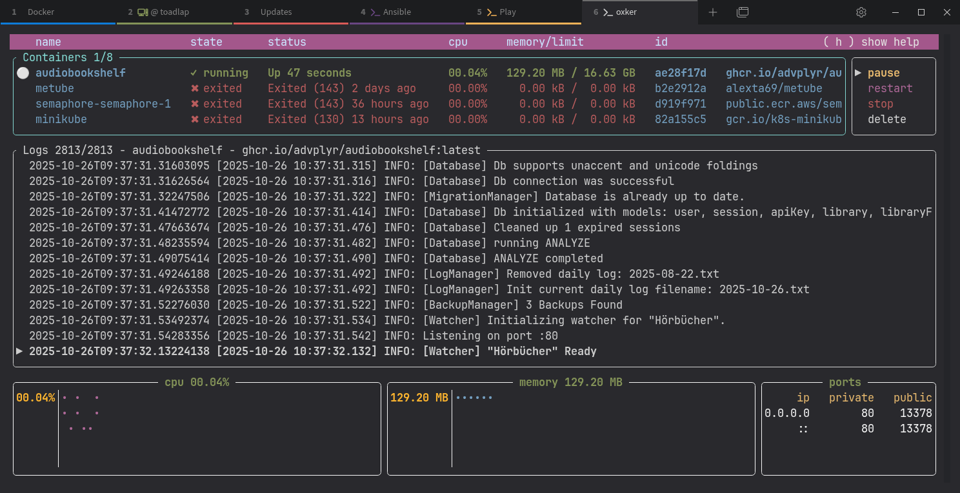Select pause in the commands panel
The width and height of the screenshot is (960, 493).
click(883, 73)
